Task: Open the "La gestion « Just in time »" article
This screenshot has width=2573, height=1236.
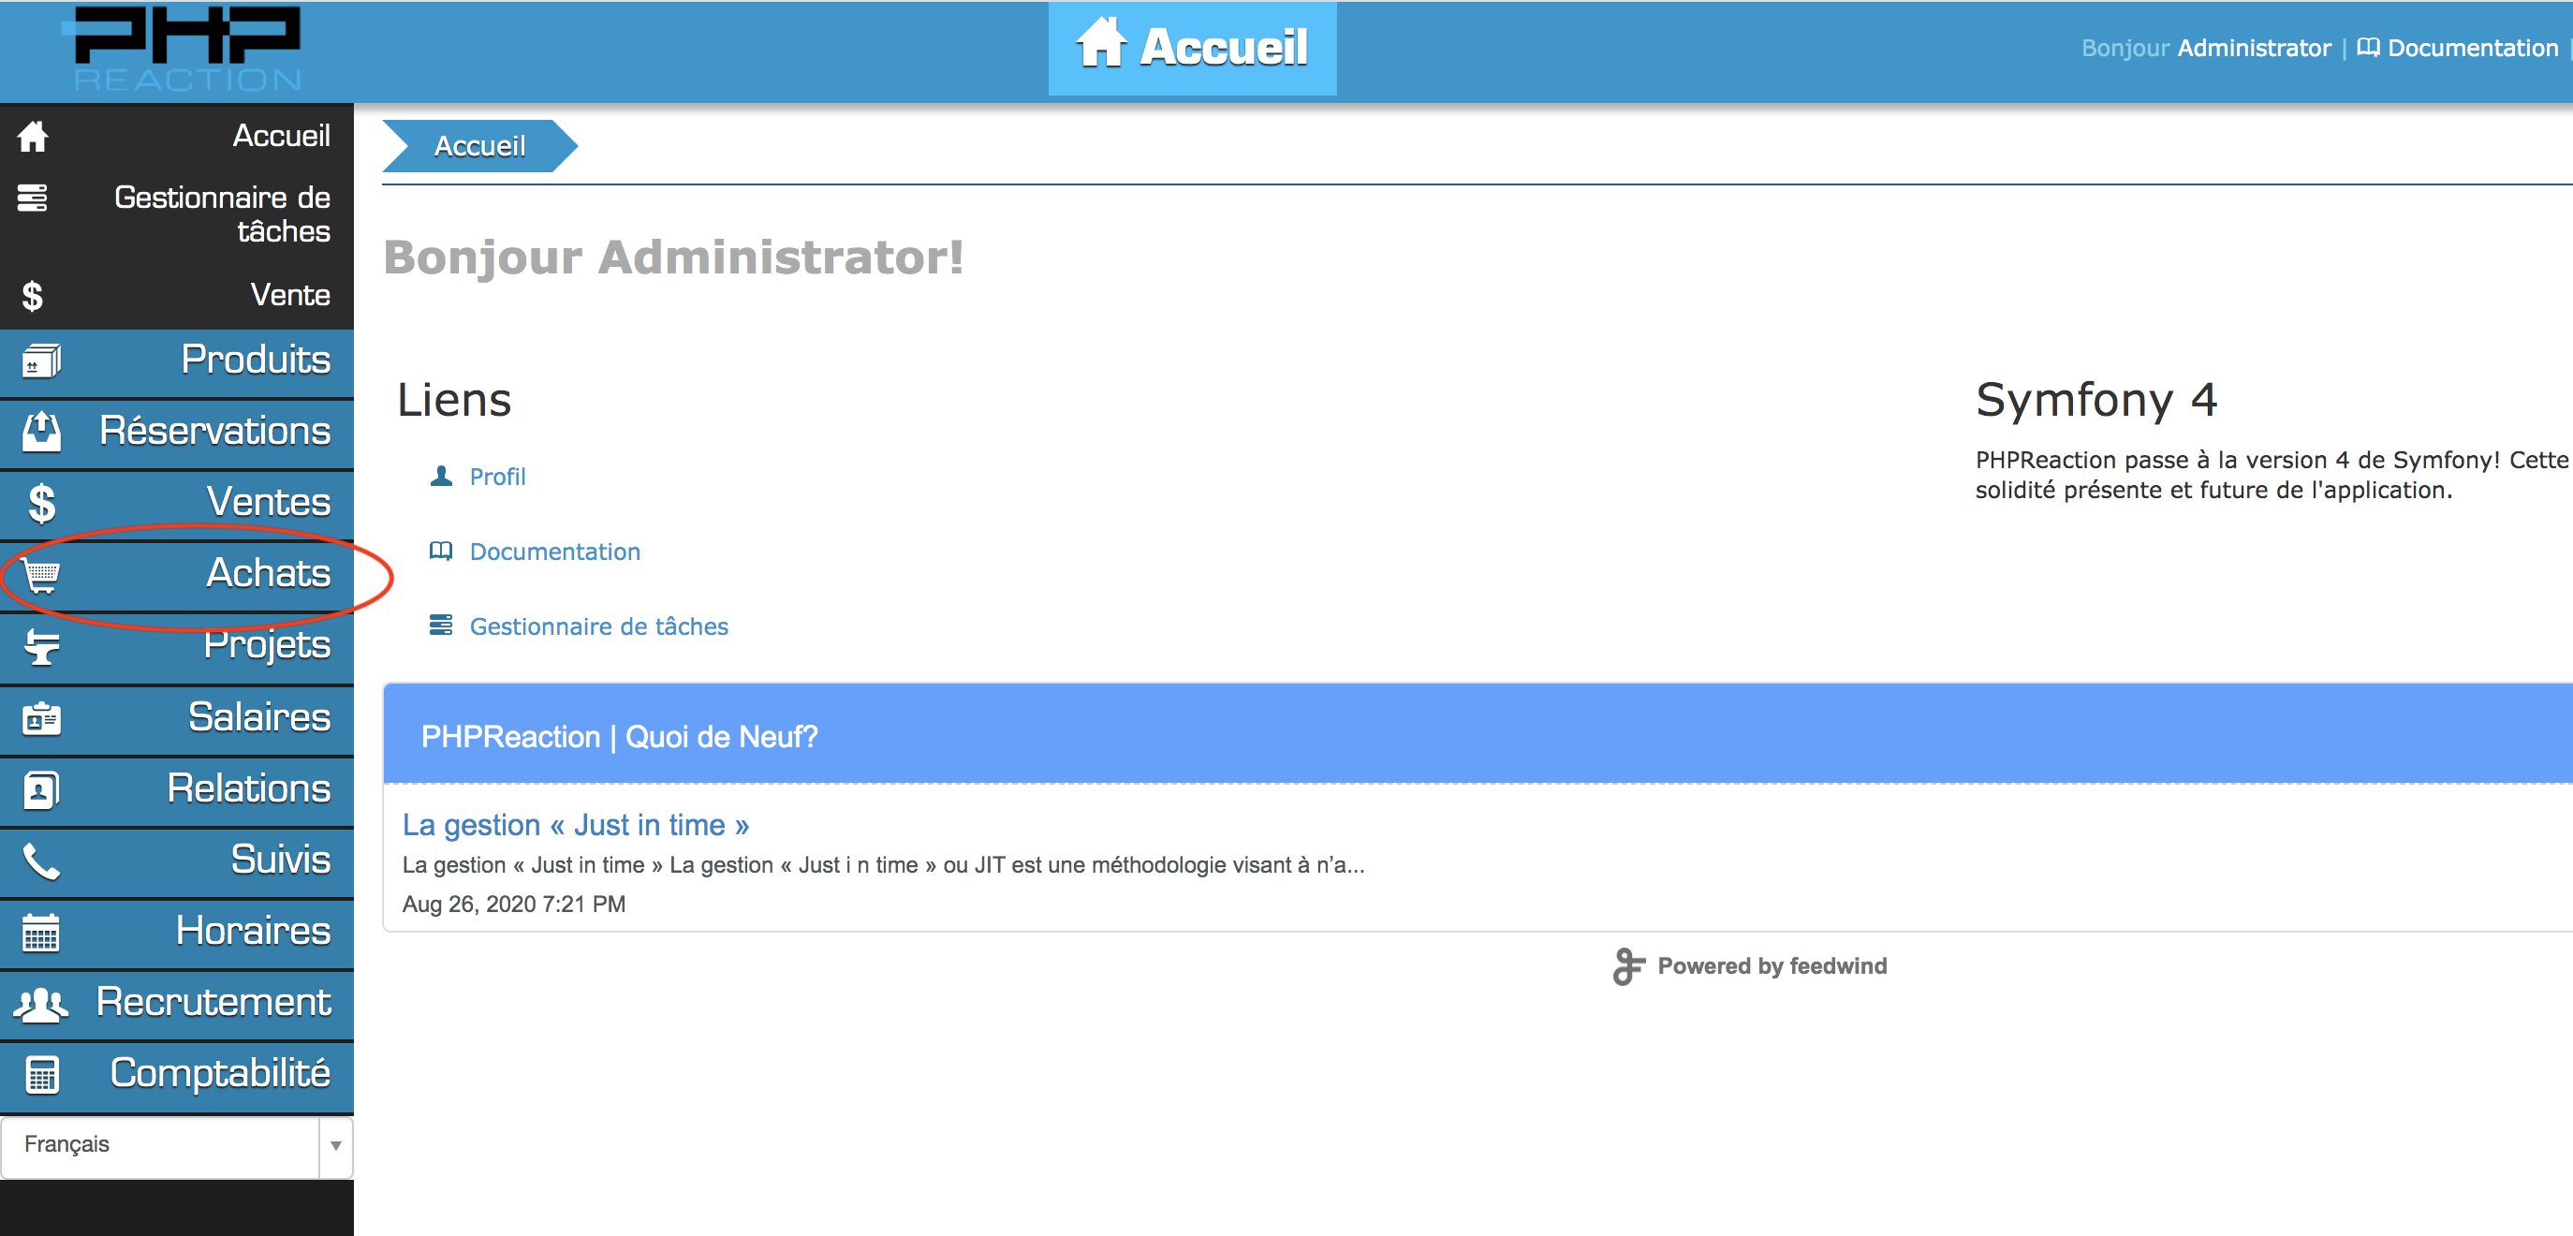Action: tap(575, 824)
